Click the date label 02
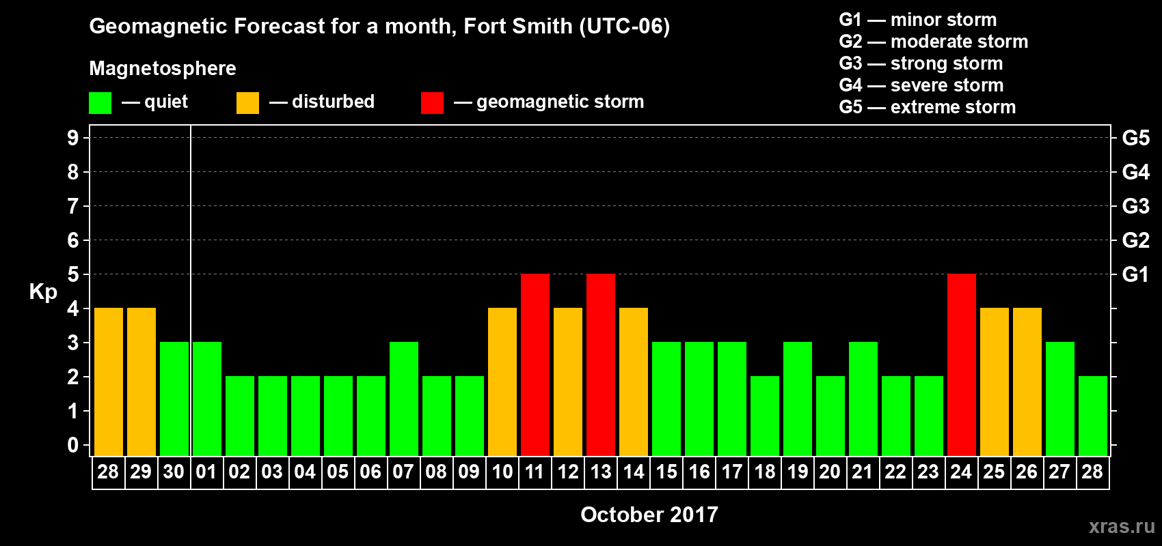This screenshot has width=1162, height=546. point(239,472)
